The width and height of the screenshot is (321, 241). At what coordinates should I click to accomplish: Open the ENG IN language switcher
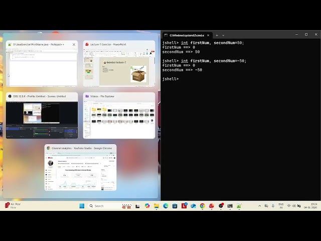point(281,206)
